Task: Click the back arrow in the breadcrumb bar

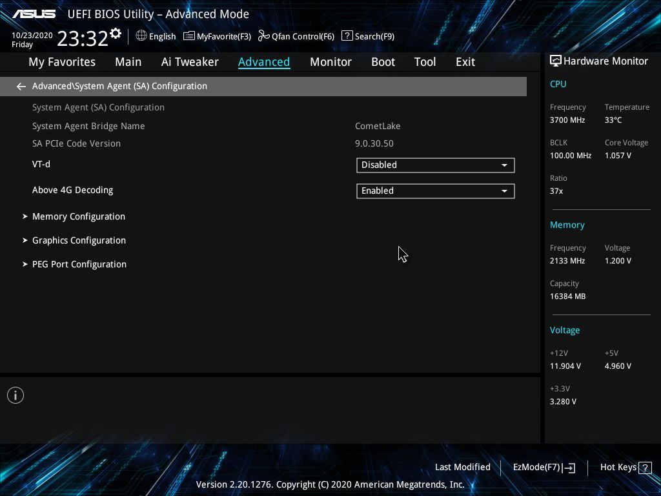Action: pos(21,87)
